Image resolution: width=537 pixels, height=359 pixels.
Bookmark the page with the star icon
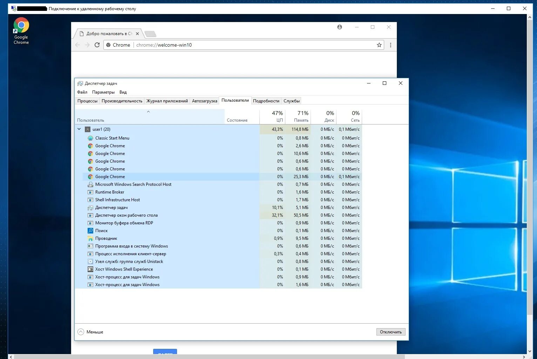pyautogui.click(x=379, y=45)
